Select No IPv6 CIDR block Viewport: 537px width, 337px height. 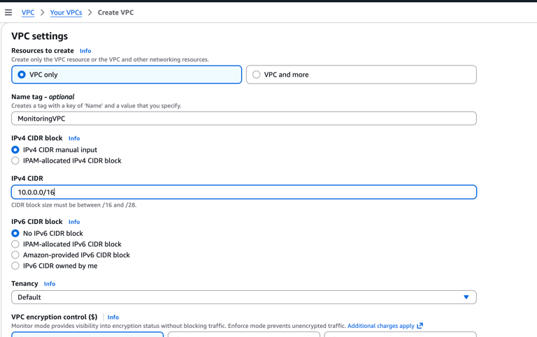pos(15,234)
